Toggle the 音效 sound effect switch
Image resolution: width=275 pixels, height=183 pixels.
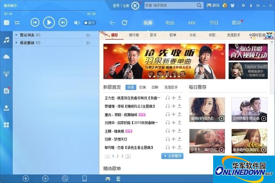[x=89, y=23]
